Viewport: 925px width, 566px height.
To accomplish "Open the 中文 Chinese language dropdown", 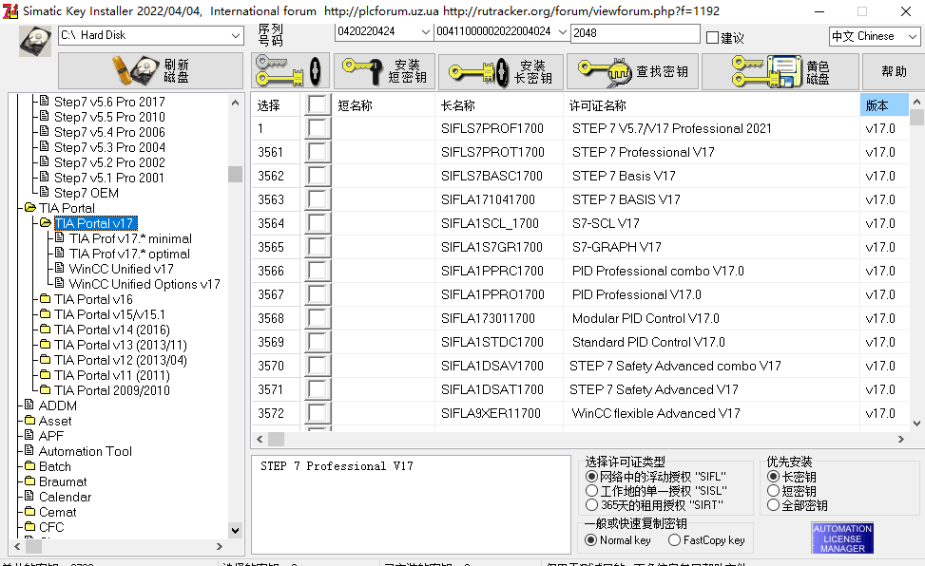I will pos(910,36).
